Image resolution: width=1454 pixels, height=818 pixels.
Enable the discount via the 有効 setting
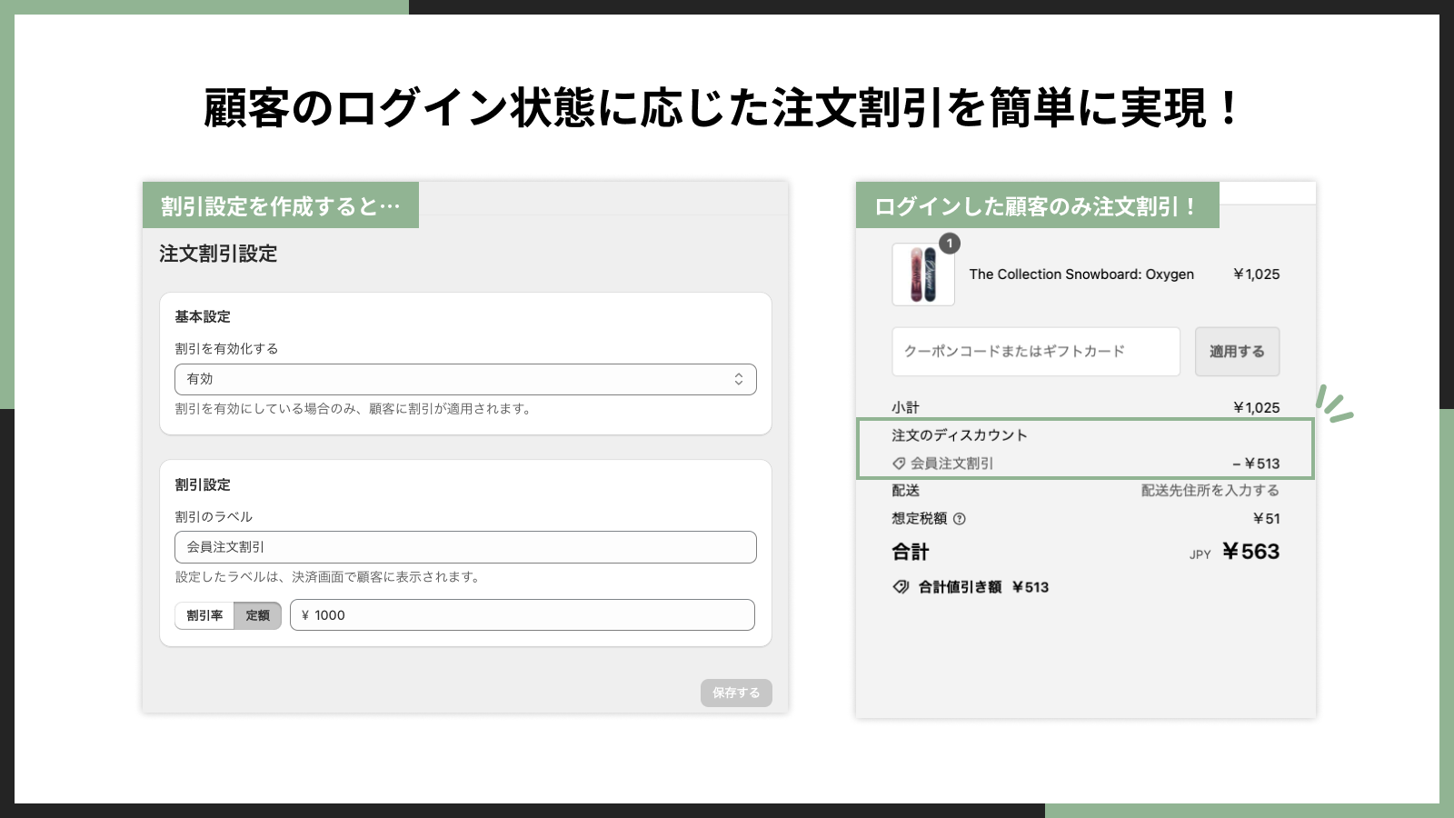[465, 379]
